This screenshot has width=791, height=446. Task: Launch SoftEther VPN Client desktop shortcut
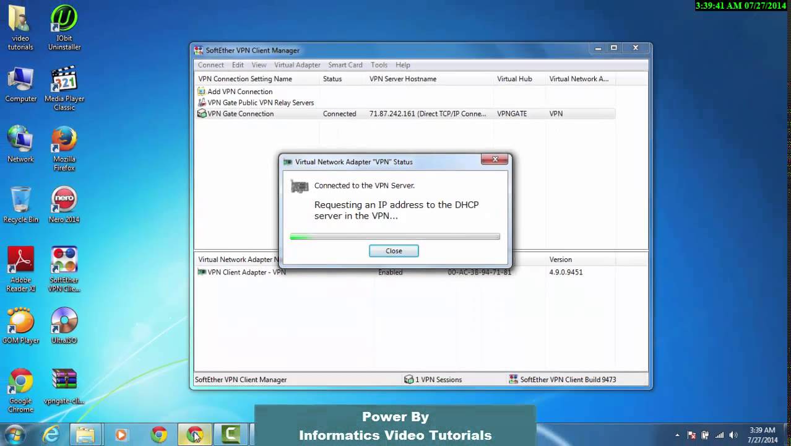click(x=64, y=269)
